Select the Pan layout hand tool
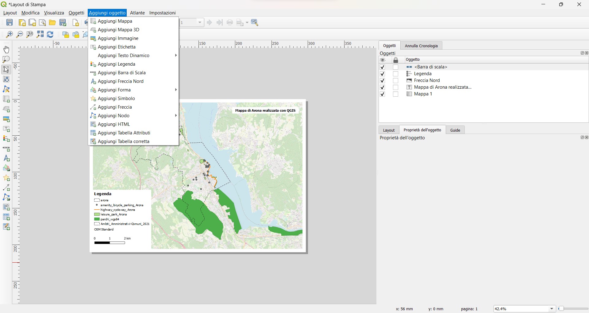The image size is (589, 313). 6,49
